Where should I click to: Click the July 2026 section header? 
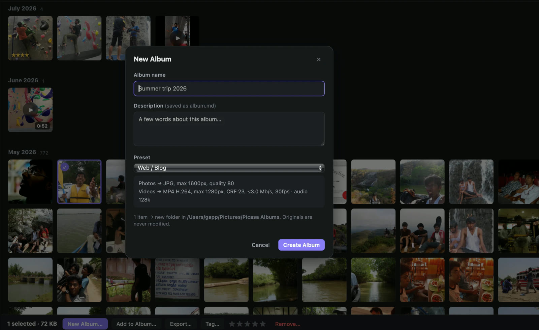click(x=22, y=8)
